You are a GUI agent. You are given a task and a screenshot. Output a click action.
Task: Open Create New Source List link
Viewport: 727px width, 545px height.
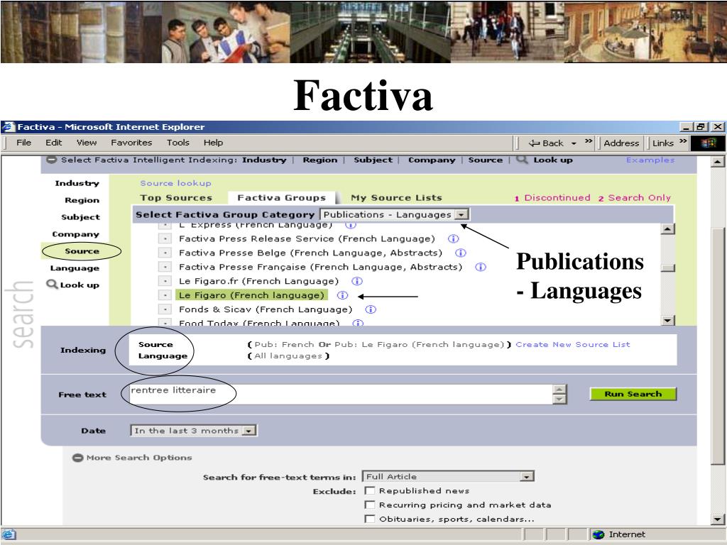(573, 344)
